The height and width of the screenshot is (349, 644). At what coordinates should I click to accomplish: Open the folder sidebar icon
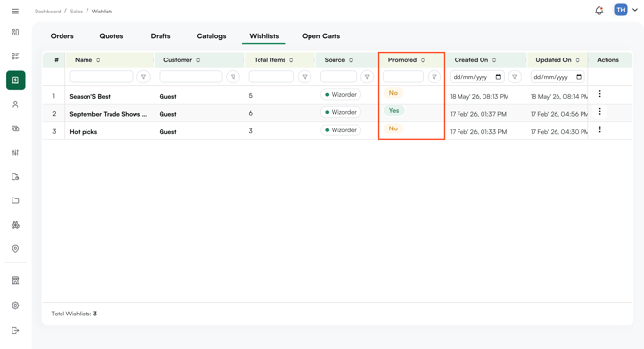(x=15, y=200)
